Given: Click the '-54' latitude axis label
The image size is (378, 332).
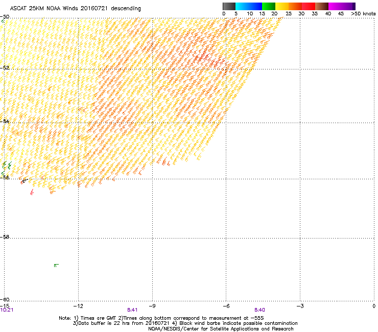Looking at the screenshot, I should pyautogui.click(x=5, y=121).
